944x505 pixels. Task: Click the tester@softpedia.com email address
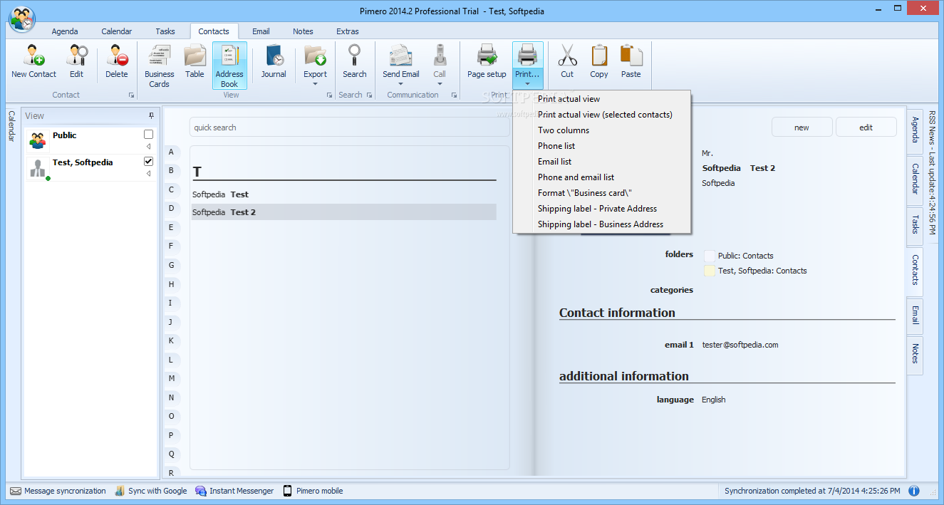740,345
